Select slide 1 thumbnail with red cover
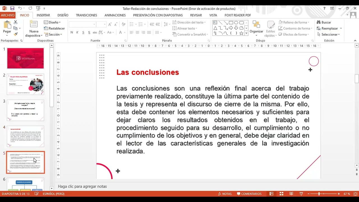Image resolution: width=359 pixels, height=202 pixels. (25, 58)
